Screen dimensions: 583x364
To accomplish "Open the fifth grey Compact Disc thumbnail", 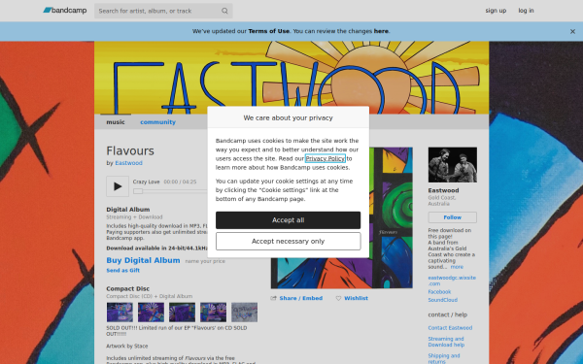I will [x=244, y=312].
